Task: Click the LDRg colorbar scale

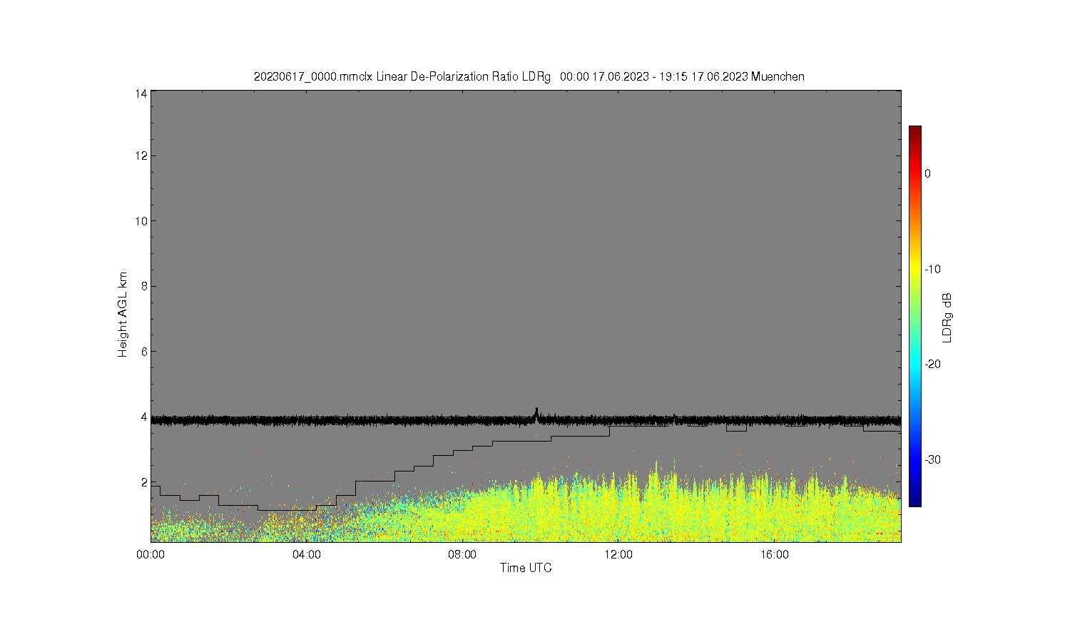Action: click(914, 316)
